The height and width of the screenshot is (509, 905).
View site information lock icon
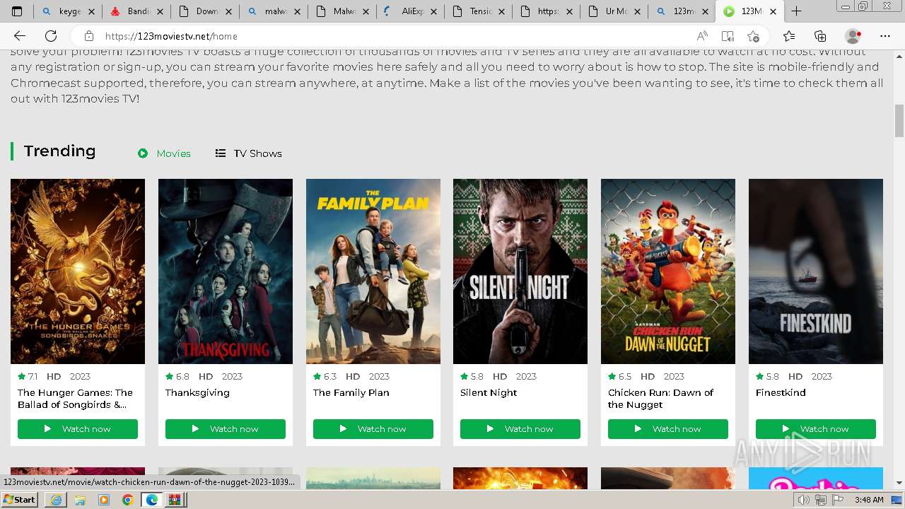pyautogui.click(x=88, y=36)
